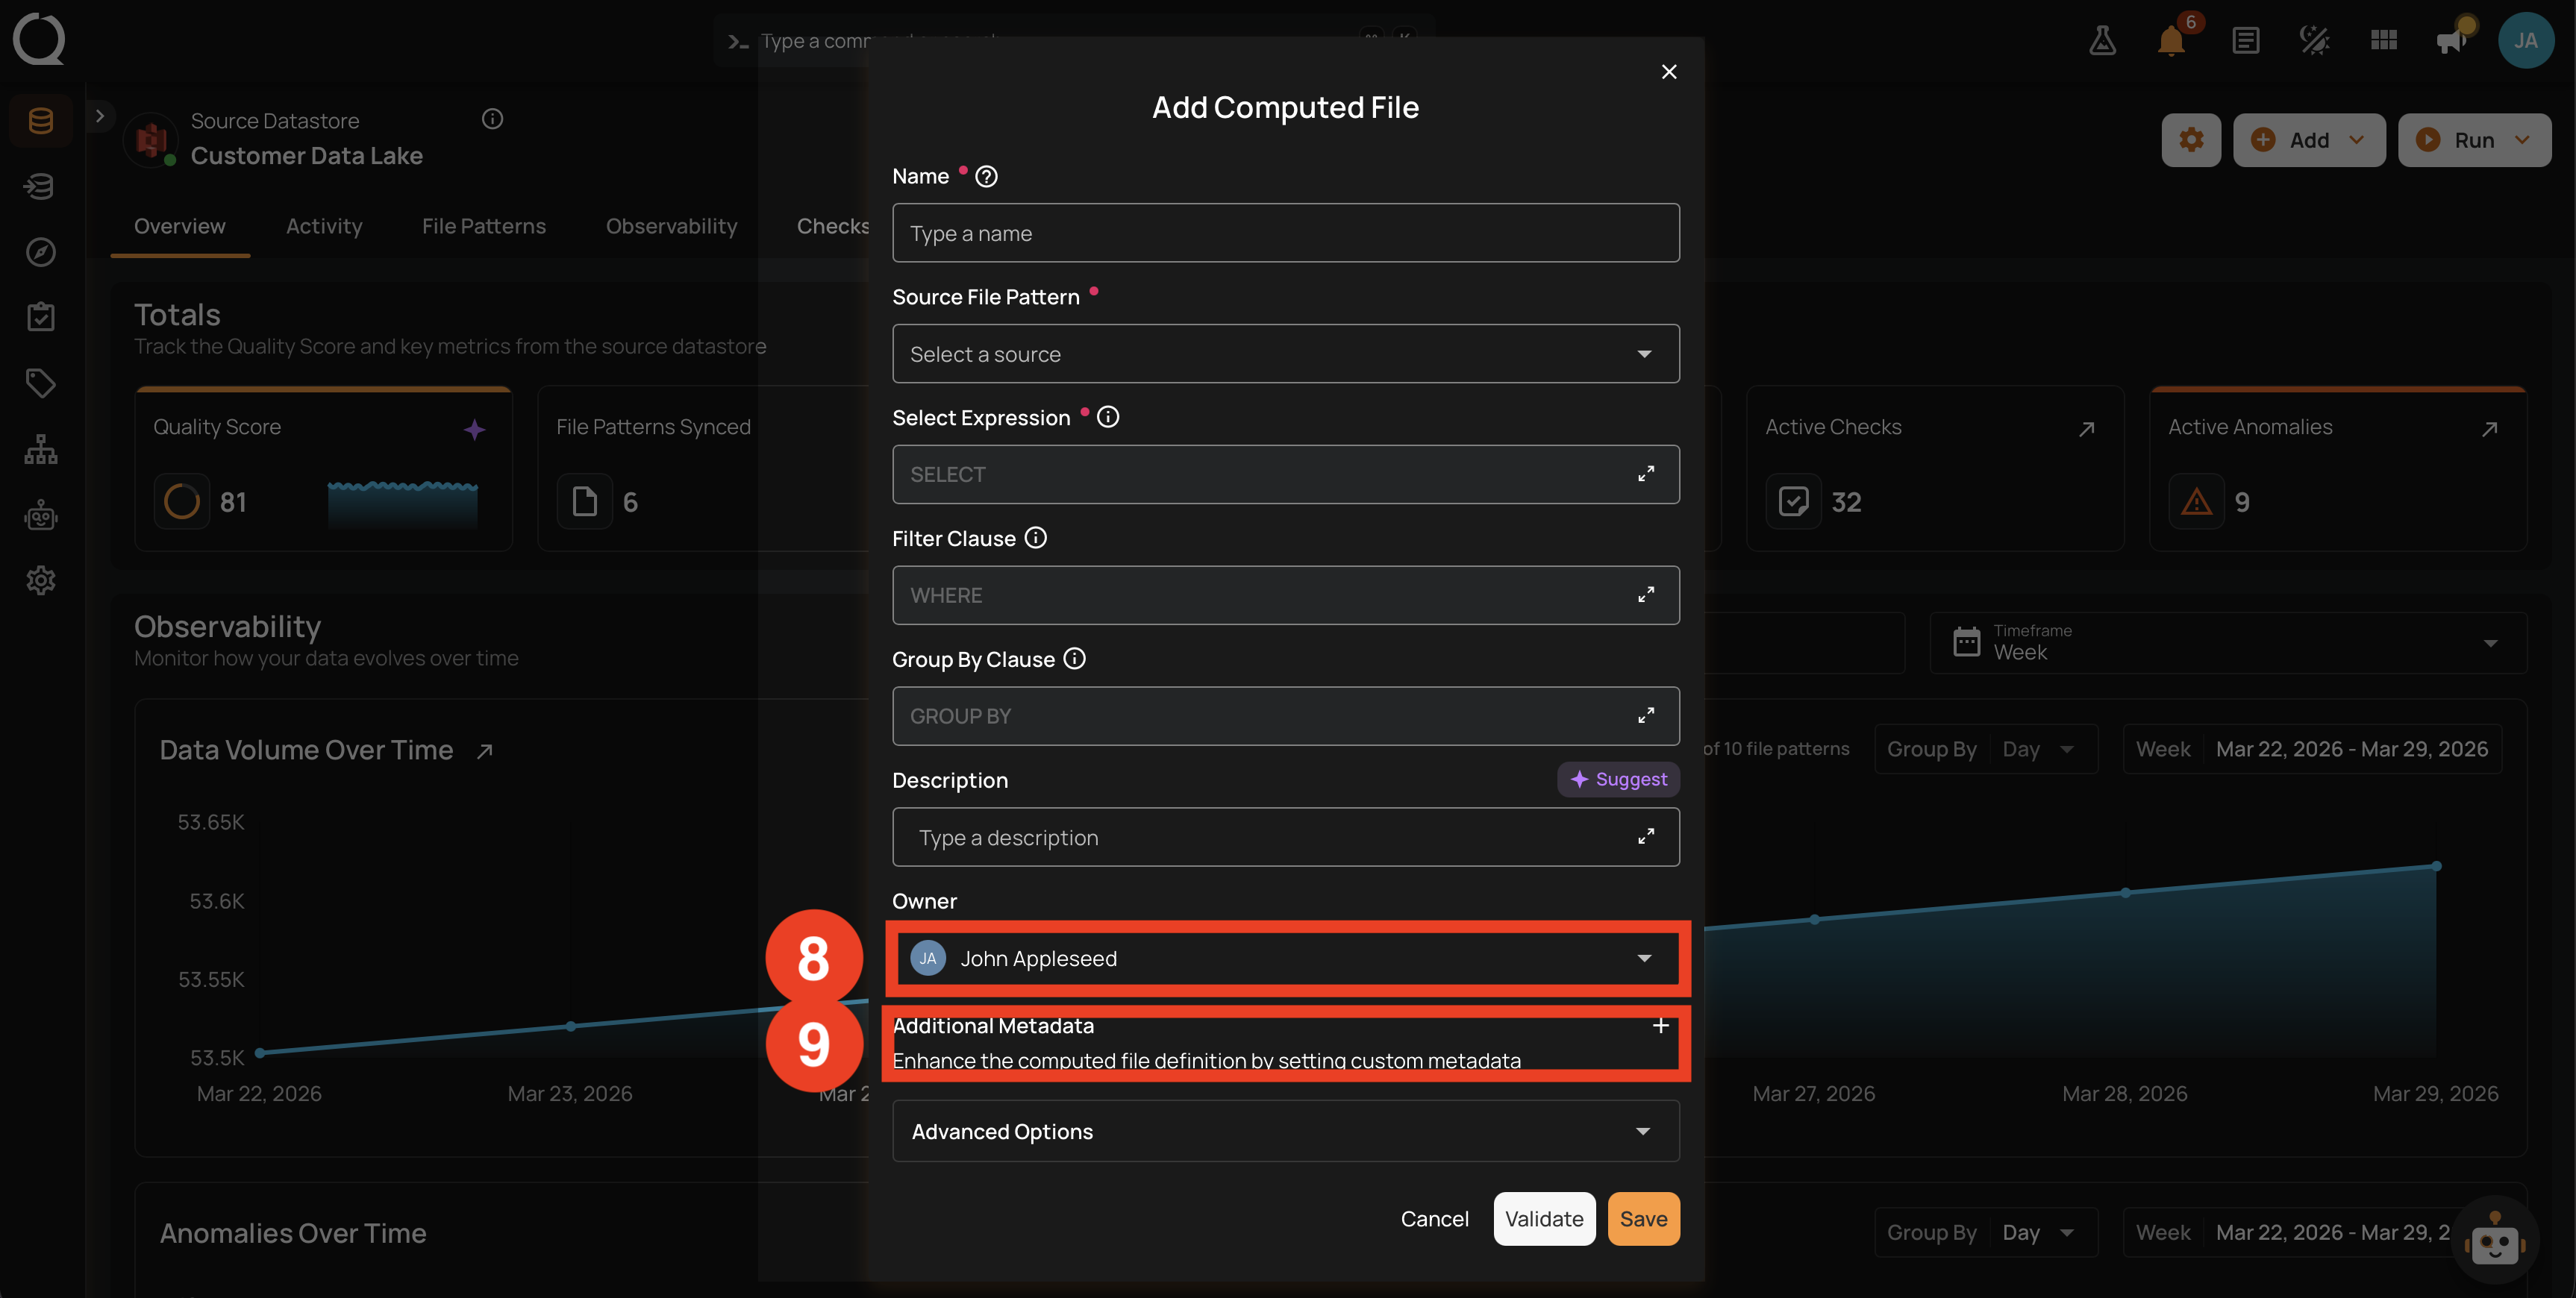Switch to the File Patterns tab

[x=484, y=226]
